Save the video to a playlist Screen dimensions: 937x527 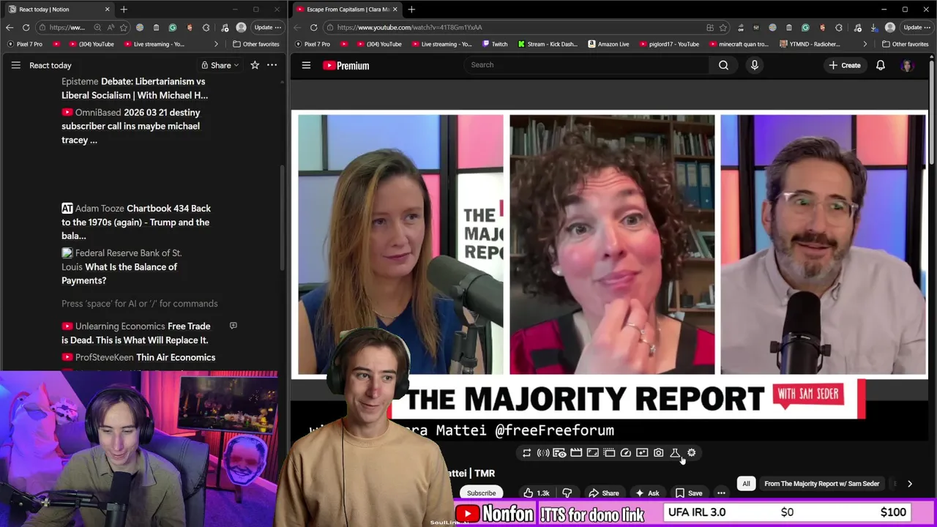click(x=689, y=493)
